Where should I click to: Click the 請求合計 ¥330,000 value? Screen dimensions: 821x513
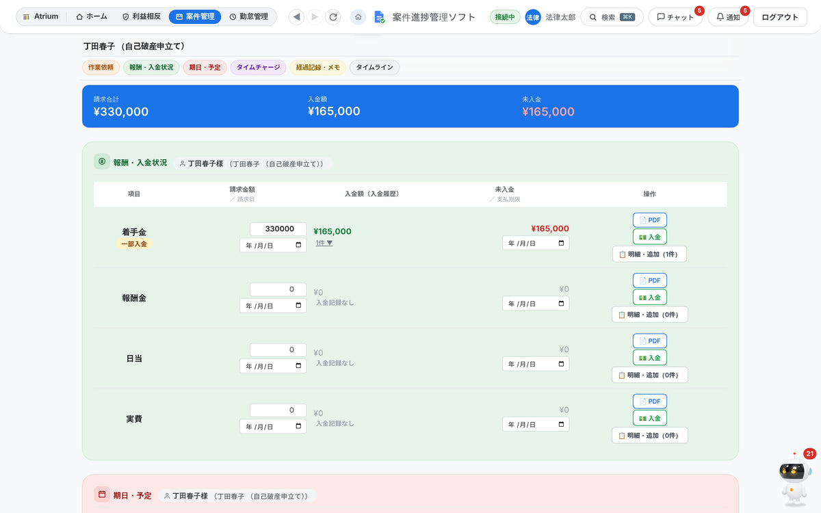[121, 111]
